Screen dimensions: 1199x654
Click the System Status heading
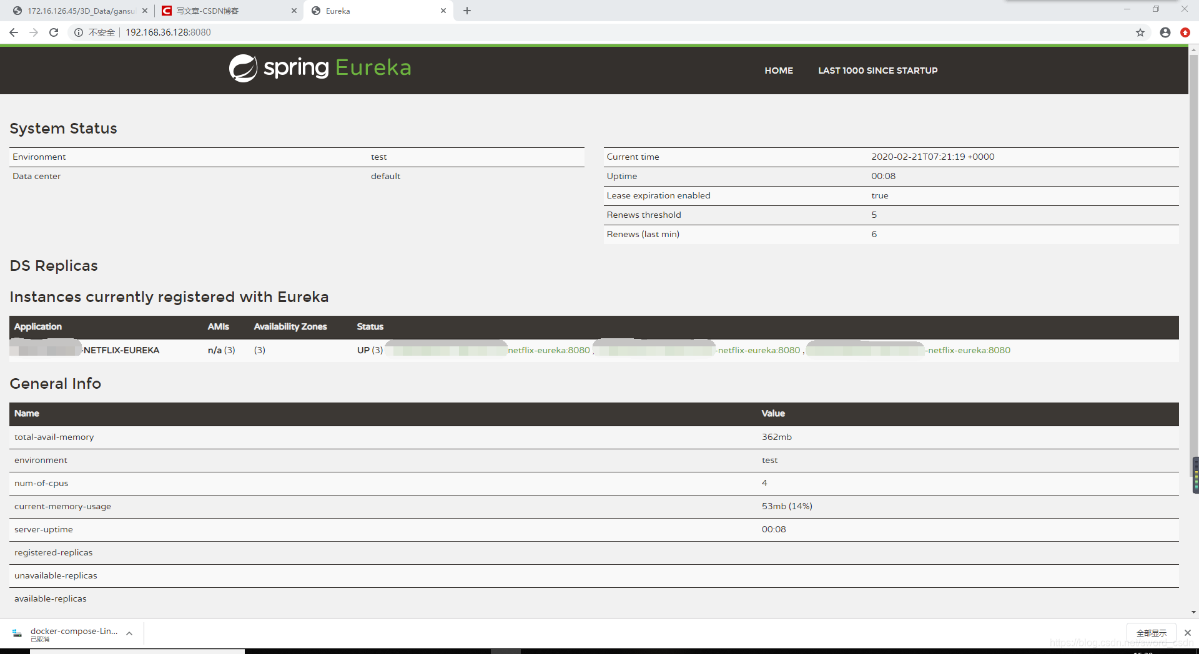tap(63, 128)
